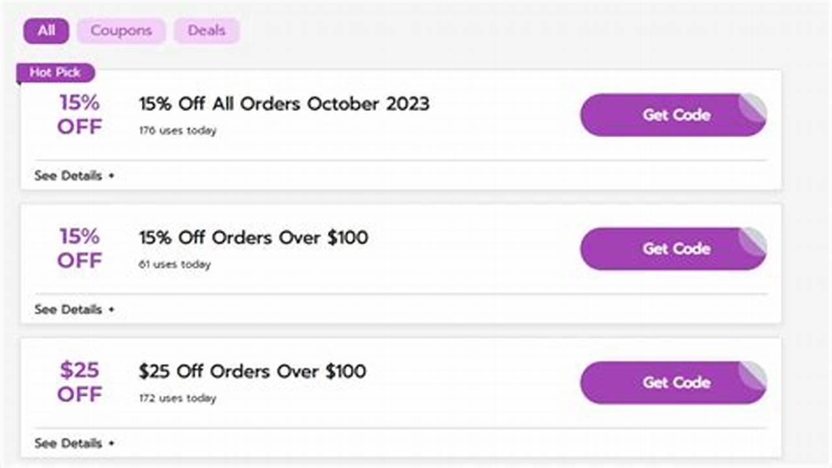Select the All filter tab

[46, 31]
